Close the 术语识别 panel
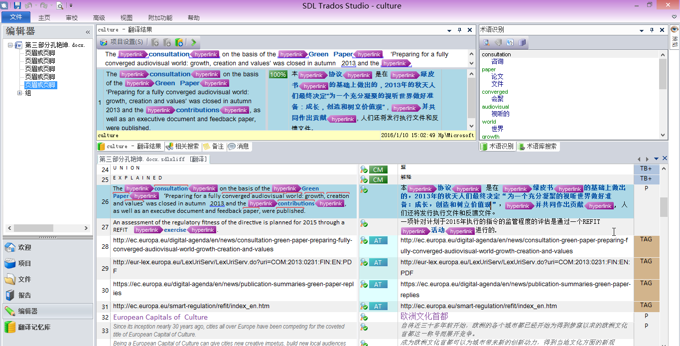680x346 pixels. [662, 30]
